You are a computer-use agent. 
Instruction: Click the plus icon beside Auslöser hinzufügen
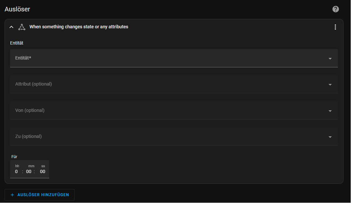(12, 195)
